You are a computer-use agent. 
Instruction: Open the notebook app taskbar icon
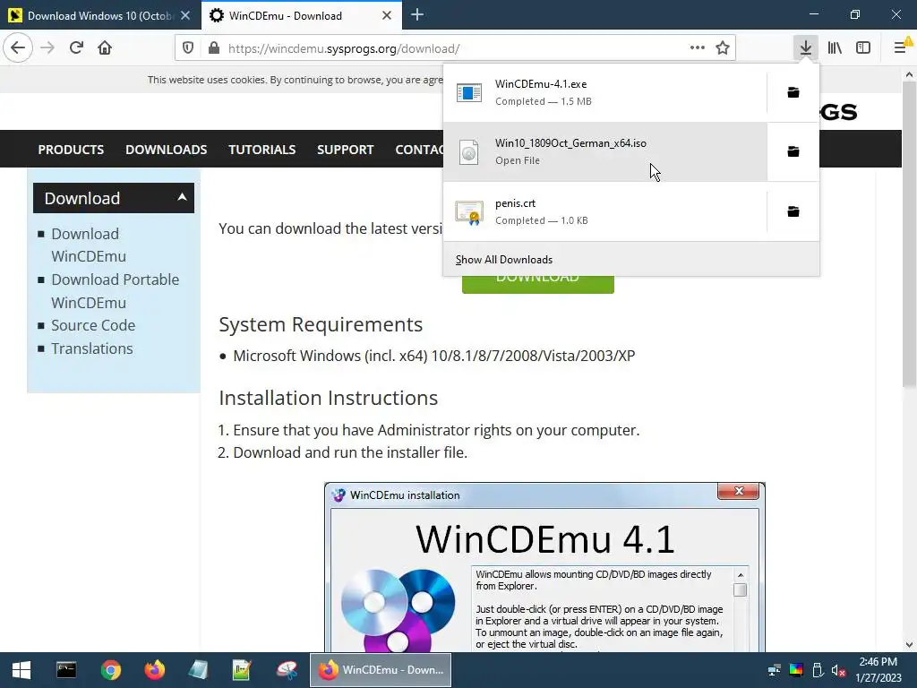(198, 670)
